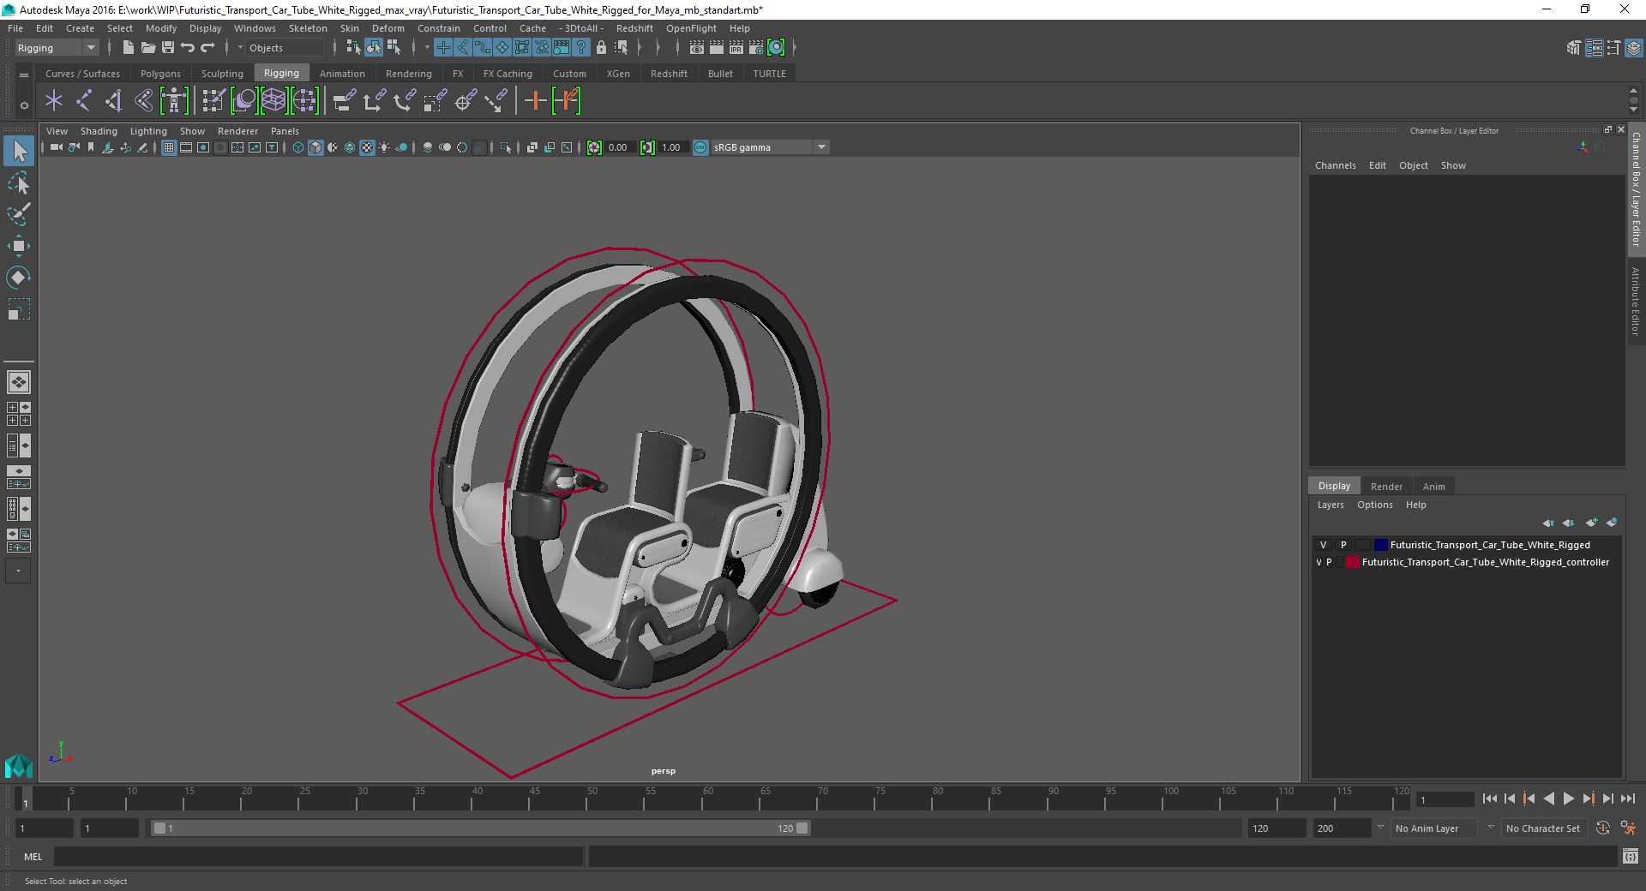Switch to the Render layer tab
This screenshot has height=891, width=1646.
[1386, 486]
